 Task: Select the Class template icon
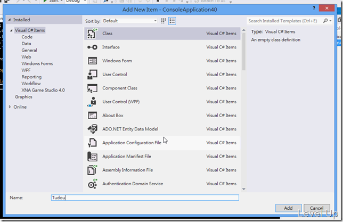click(x=92, y=34)
